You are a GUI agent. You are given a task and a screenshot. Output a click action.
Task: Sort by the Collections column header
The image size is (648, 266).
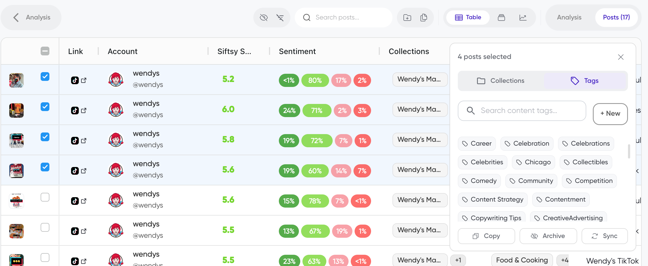point(409,51)
